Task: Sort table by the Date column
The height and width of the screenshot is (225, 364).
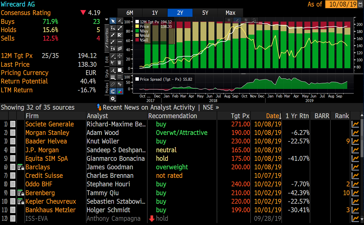Action: pyautogui.click(x=274, y=116)
